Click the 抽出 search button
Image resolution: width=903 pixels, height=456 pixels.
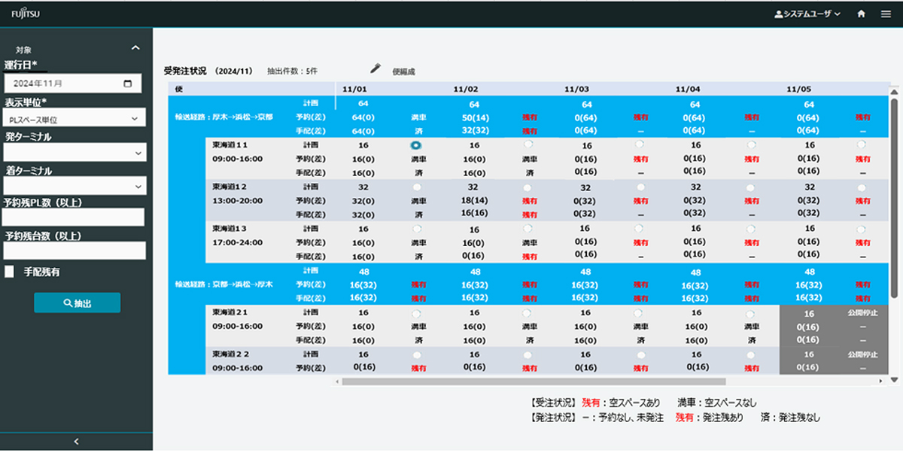tap(77, 302)
